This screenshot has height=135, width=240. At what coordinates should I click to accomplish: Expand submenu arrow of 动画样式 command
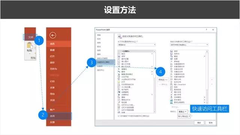[152, 95]
